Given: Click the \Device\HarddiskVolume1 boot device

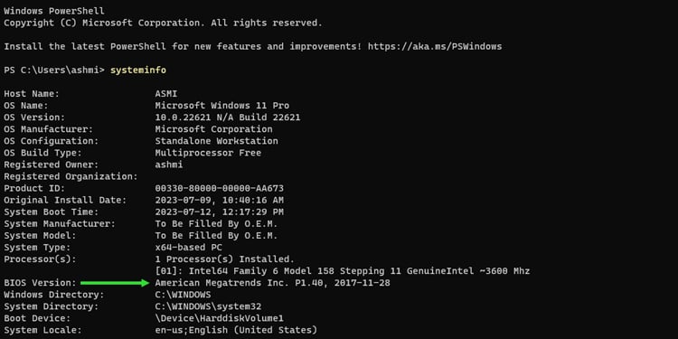Looking at the screenshot, I should [x=220, y=319].
